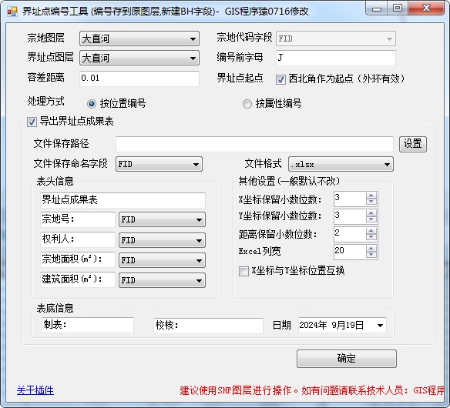Uncheck 导出界址点成果表 checkbox
450x408 pixels.
(x=32, y=122)
